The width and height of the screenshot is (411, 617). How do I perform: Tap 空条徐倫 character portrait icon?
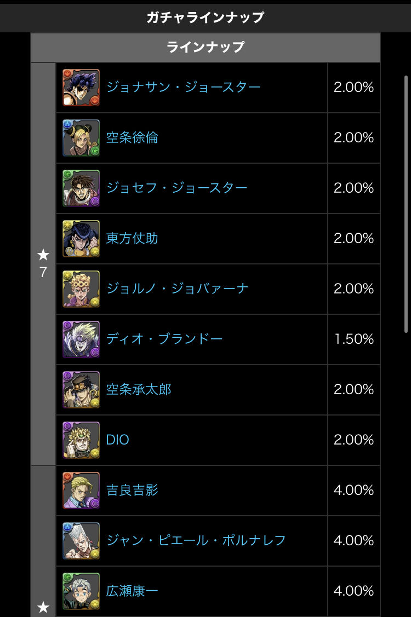(x=81, y=138)
